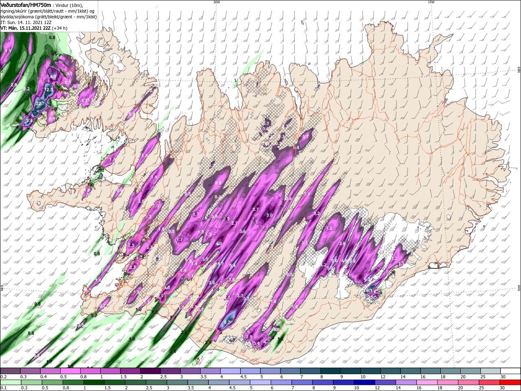Pick the dark mauve 0.2 snow scale swatch
Image resolution: width=521 pixels, height=391 pixels.
[10, 371]
